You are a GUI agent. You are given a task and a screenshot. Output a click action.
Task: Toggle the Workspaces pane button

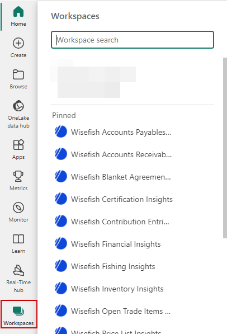click(19, 314)
